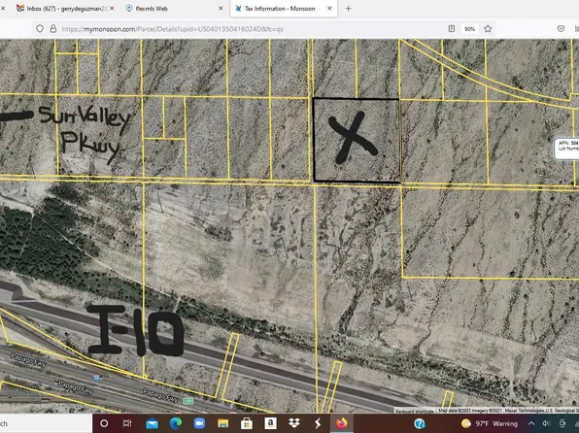This screenshot has width=579, height=433.
Task: Show site security padlock info
Action: point(53,29)
